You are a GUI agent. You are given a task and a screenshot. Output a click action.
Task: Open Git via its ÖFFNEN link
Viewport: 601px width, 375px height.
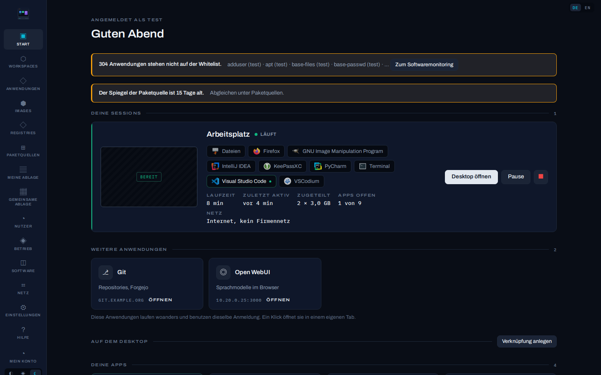pos(160,300)
